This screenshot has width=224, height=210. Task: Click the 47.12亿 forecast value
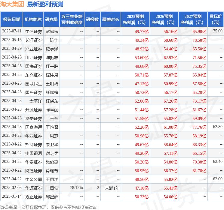pyautogui.click(x=142, y=84)
